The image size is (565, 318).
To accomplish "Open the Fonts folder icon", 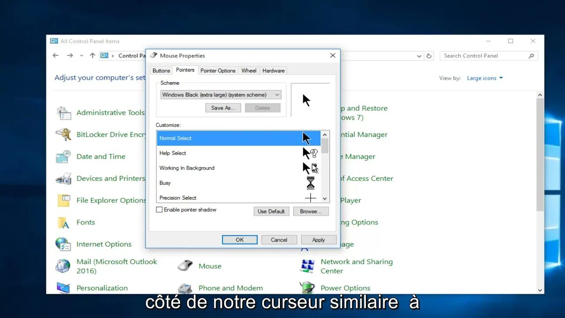I will pos(64,222).
